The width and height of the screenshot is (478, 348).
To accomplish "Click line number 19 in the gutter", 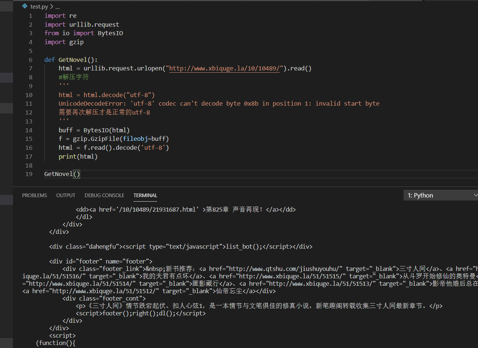I will 29,174.
